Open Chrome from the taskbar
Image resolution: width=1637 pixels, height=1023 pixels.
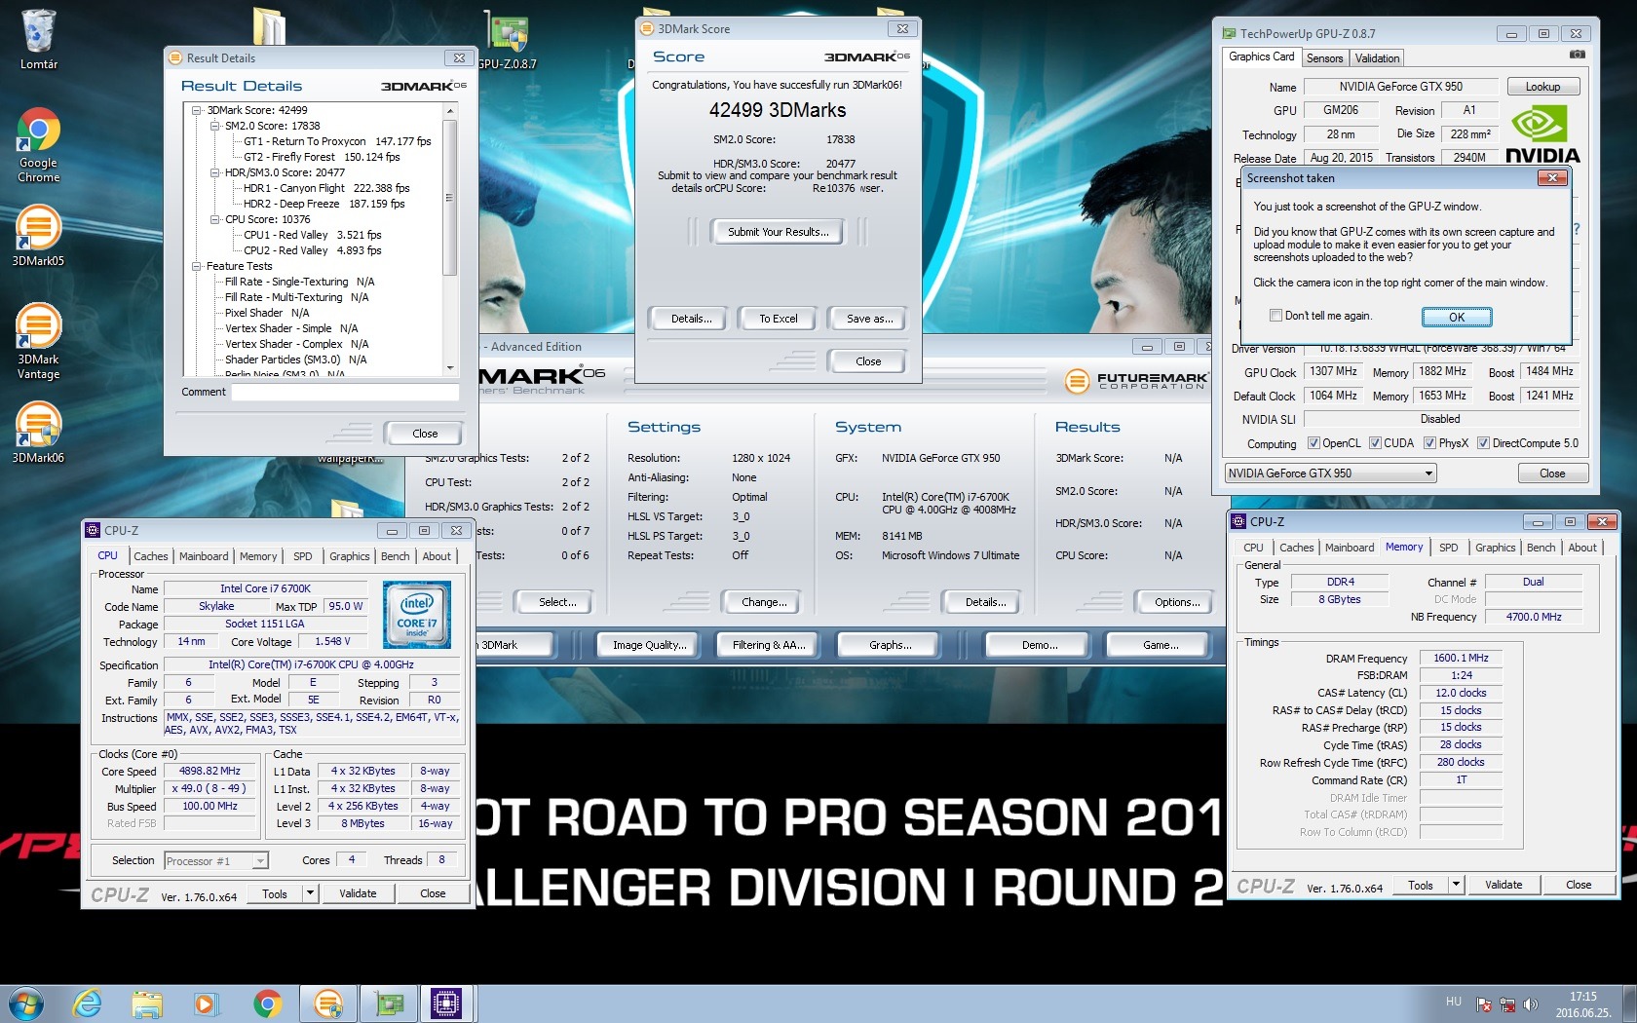tap(267, 1004)
